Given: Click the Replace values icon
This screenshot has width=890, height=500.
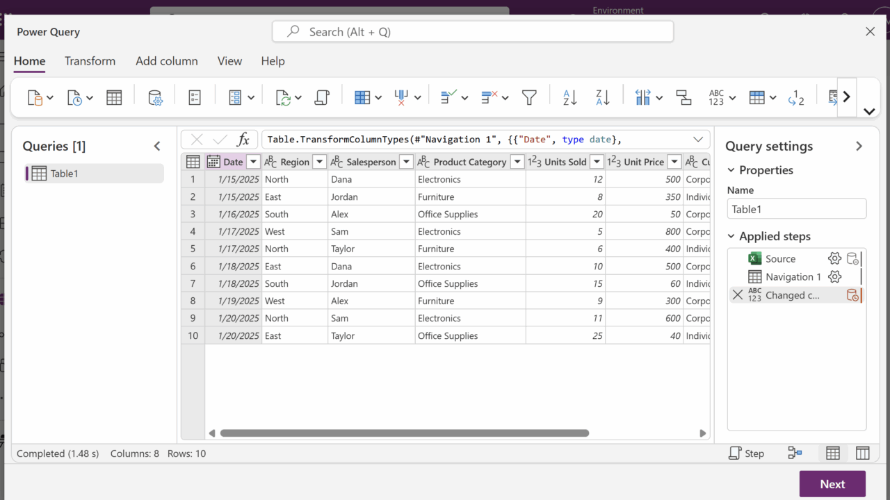Looking at the screenshot, I should click(x=795, y=98).
